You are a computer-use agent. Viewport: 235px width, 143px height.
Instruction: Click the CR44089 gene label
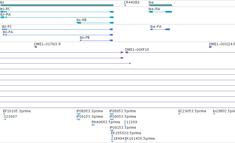[x=132, y=2]
